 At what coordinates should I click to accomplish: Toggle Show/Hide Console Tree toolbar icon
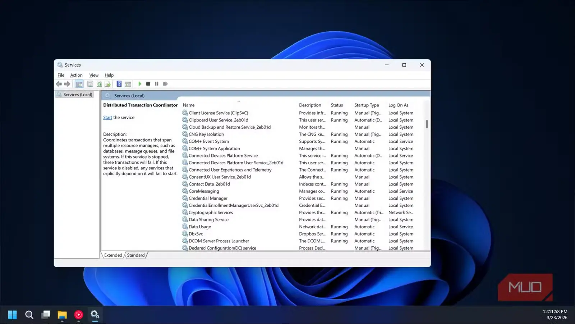tap(79, 84)
